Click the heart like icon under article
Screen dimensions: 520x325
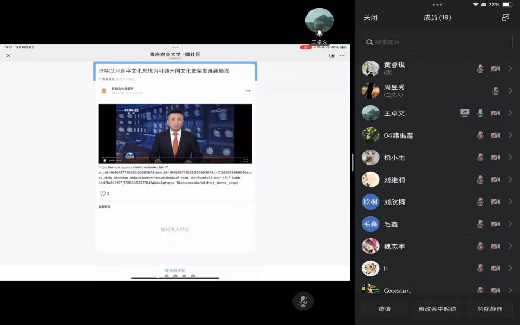[102, 193]
